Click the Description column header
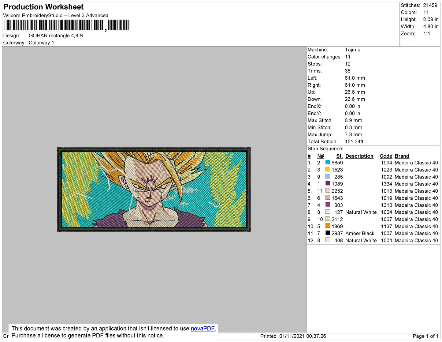 pyautogui.click(x=359, y=156)
